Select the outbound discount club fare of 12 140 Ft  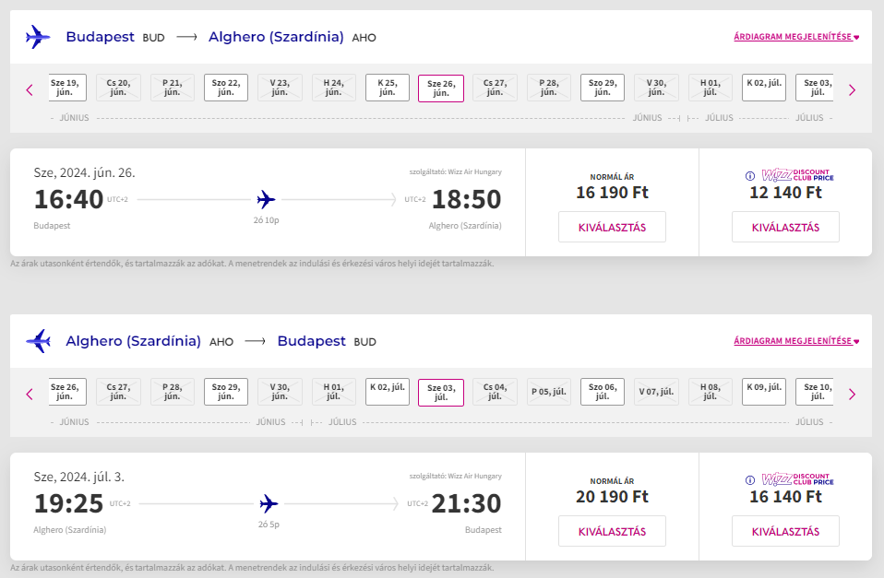click(785, 227)
